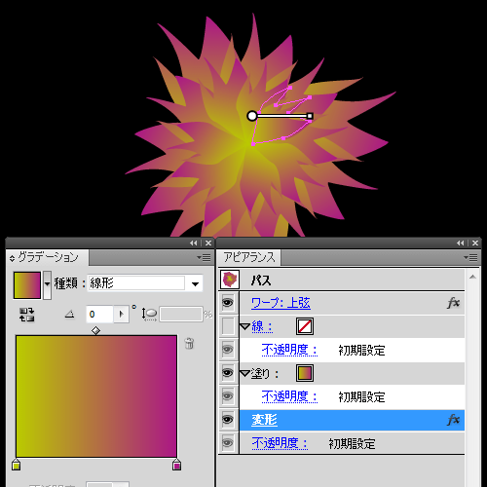Image resolution: width=487 pixels, height=487 pixels.
Task: Click the aspect ratio icon
Action: 149,315
